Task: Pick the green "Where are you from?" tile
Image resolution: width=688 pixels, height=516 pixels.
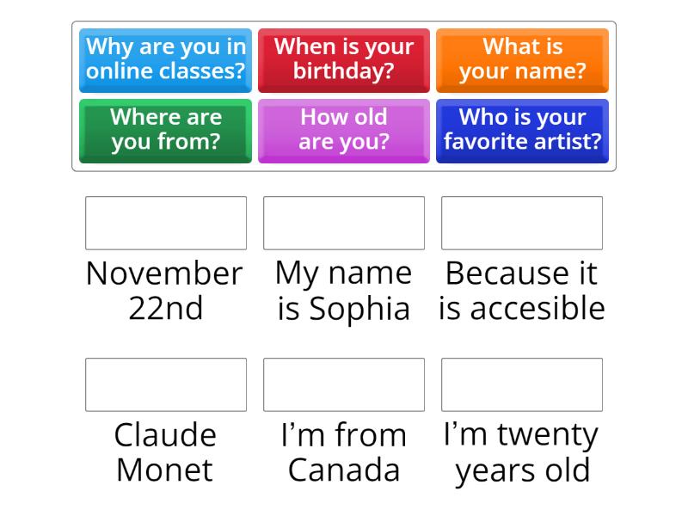Action: click(x=165, y=130)
